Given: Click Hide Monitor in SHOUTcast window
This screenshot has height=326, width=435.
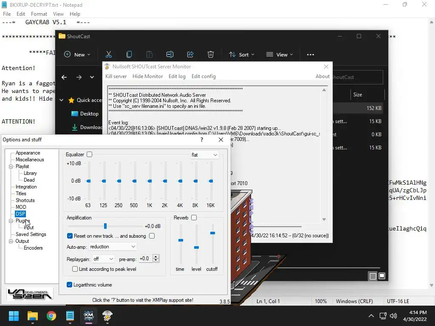Looking at the screenshot, I should pos(147,76).
